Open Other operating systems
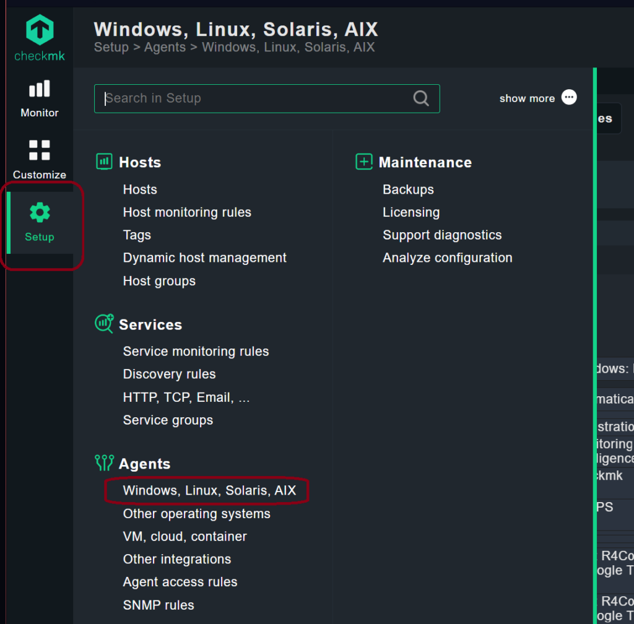The image size is (634, 624). coord(196,514)
